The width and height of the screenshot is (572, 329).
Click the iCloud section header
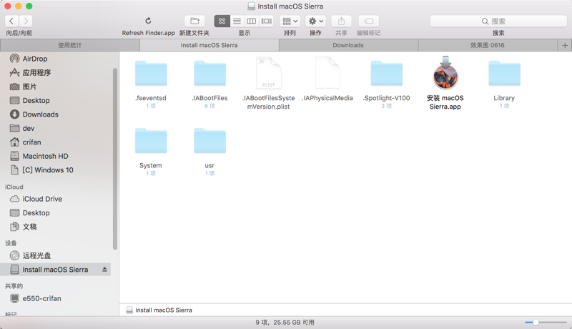pos(14,187)
